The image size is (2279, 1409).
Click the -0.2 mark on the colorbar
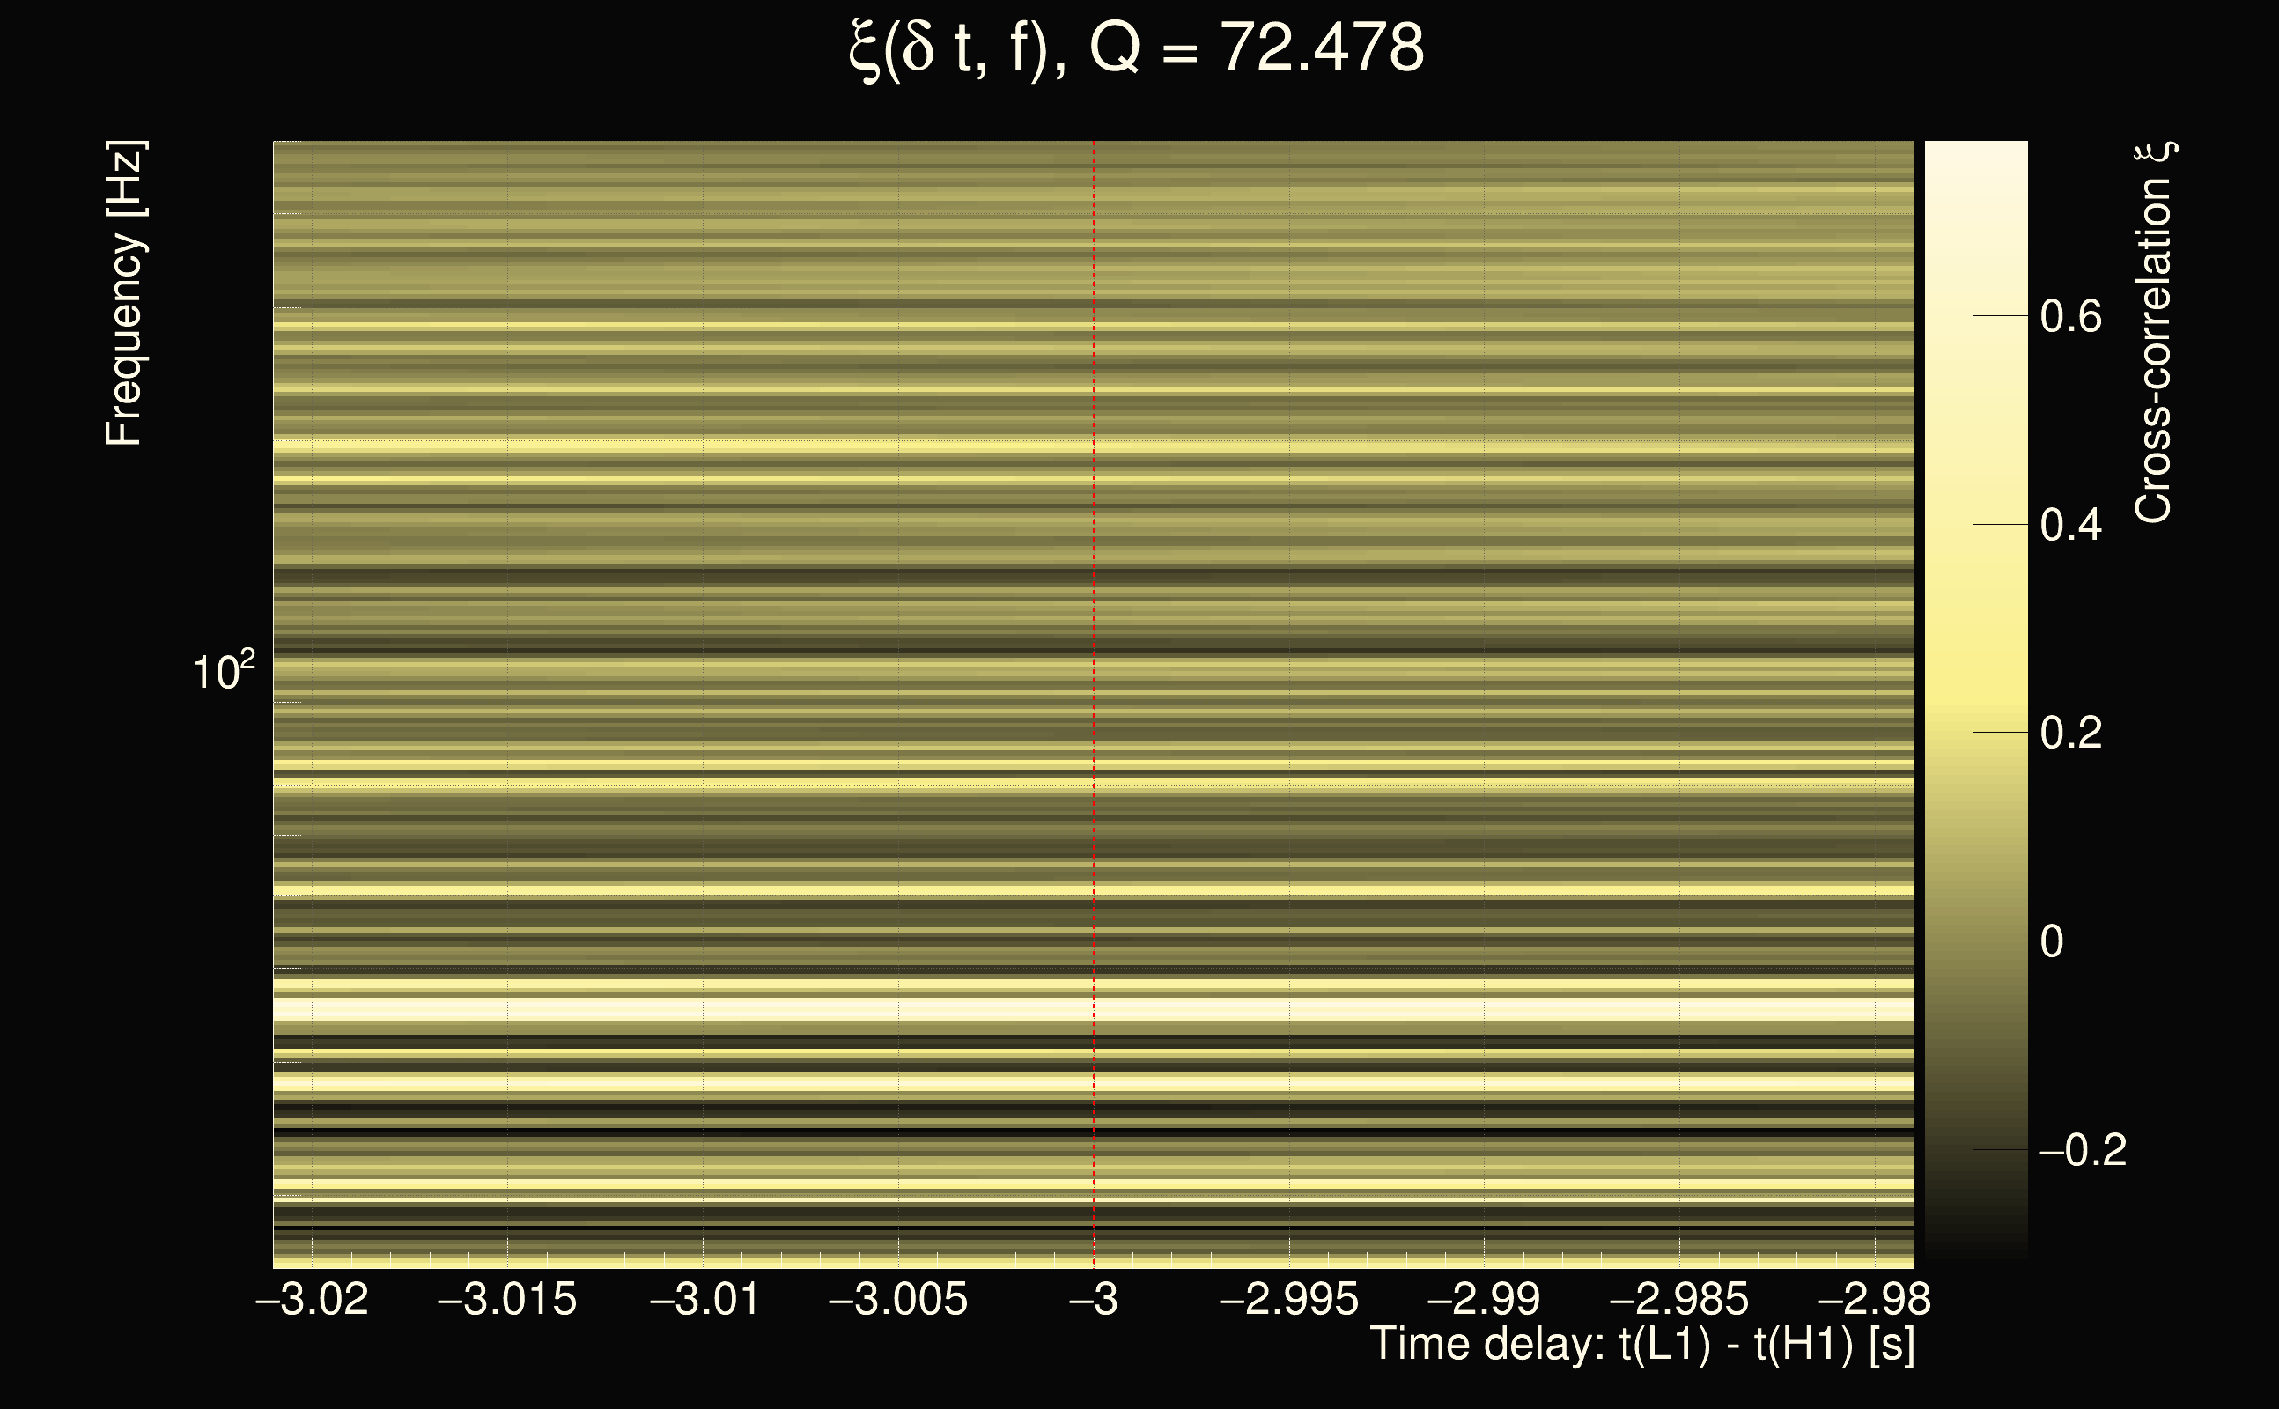pyautogui.click(x=2083, y=1150)
